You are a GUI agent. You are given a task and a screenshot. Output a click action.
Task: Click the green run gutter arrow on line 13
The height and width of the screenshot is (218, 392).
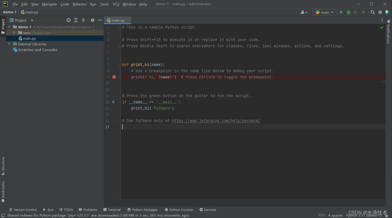pyautogui.click(x=114, y=102)
